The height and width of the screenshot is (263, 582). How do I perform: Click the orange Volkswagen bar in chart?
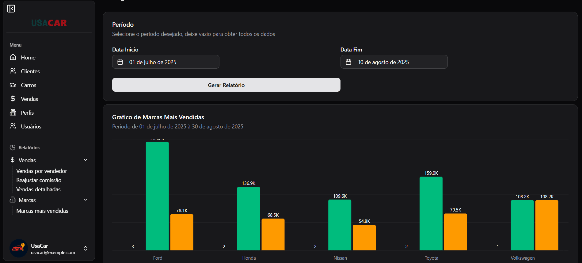546,225
